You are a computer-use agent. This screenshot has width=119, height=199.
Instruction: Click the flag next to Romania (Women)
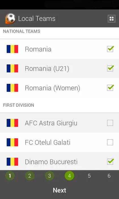pyautogui.click(x=12, y=88)
